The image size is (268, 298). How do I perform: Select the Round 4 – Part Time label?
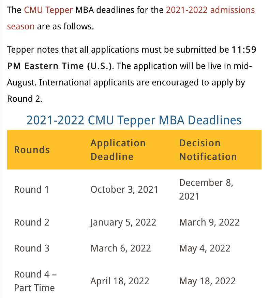(35, 281)
